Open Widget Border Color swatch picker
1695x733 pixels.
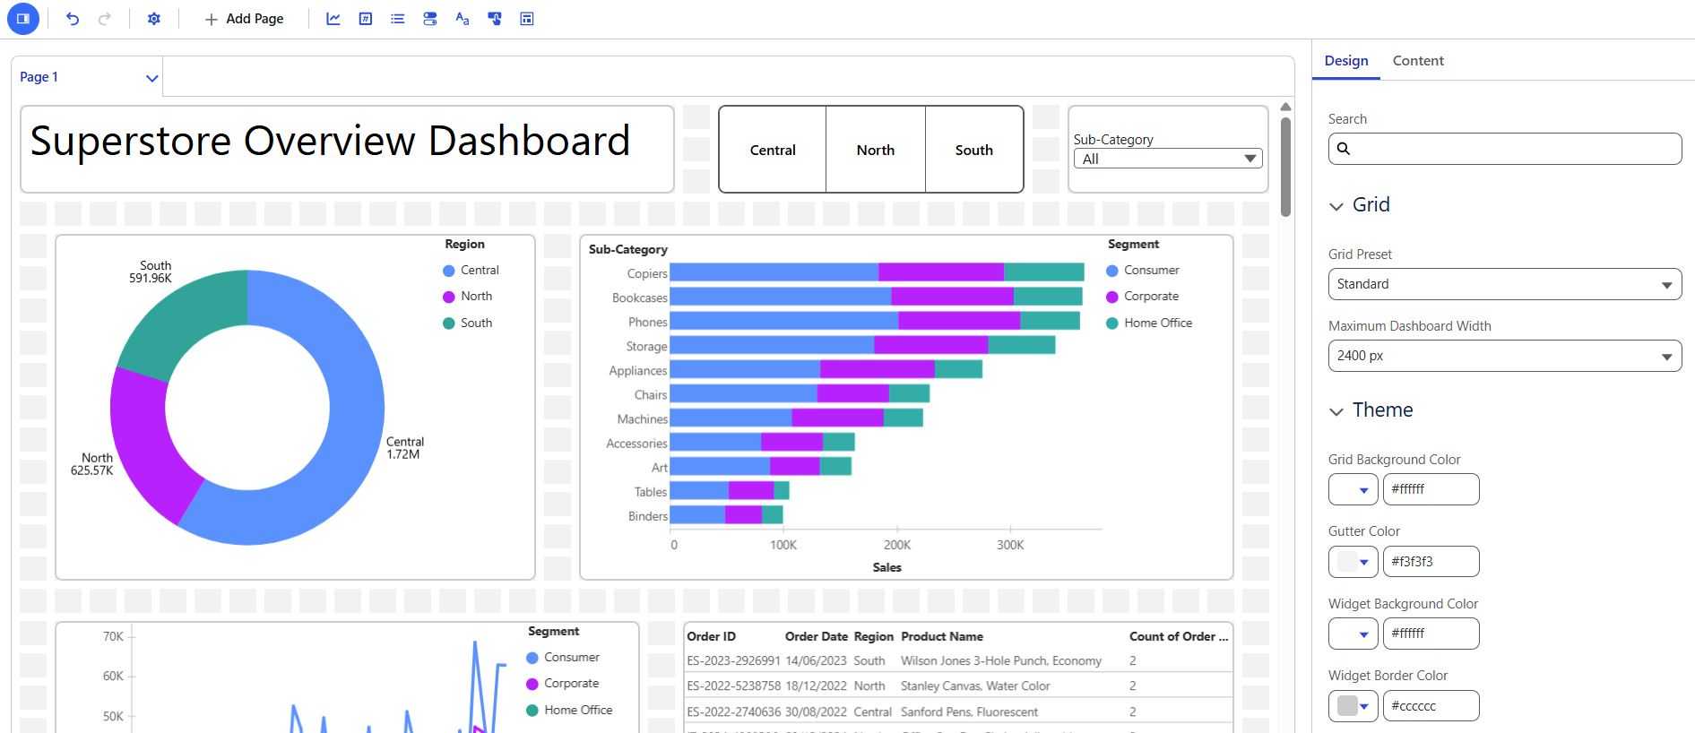pos(1353,706)
